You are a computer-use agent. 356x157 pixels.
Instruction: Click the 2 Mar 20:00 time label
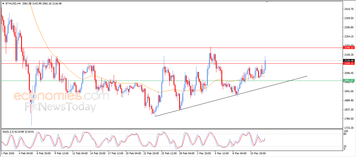204,153
